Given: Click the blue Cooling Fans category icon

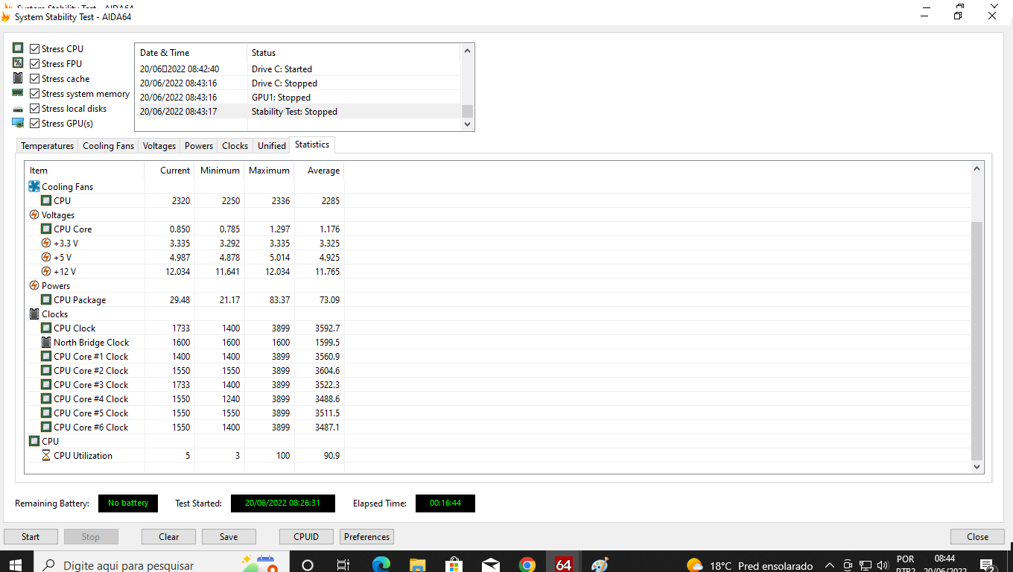Looking at the screenshot, I should 34,187.
